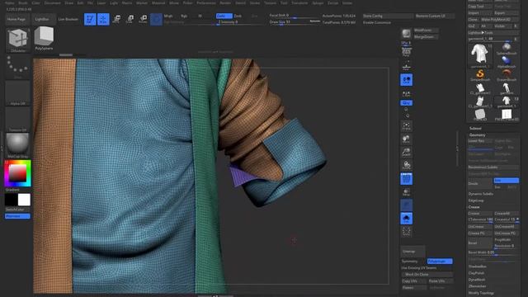
Task: Open the Transform menu
Action: point(299,3)
